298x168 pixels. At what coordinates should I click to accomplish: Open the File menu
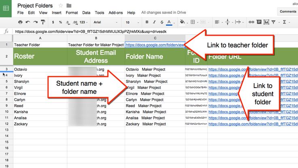pos(20,13)
